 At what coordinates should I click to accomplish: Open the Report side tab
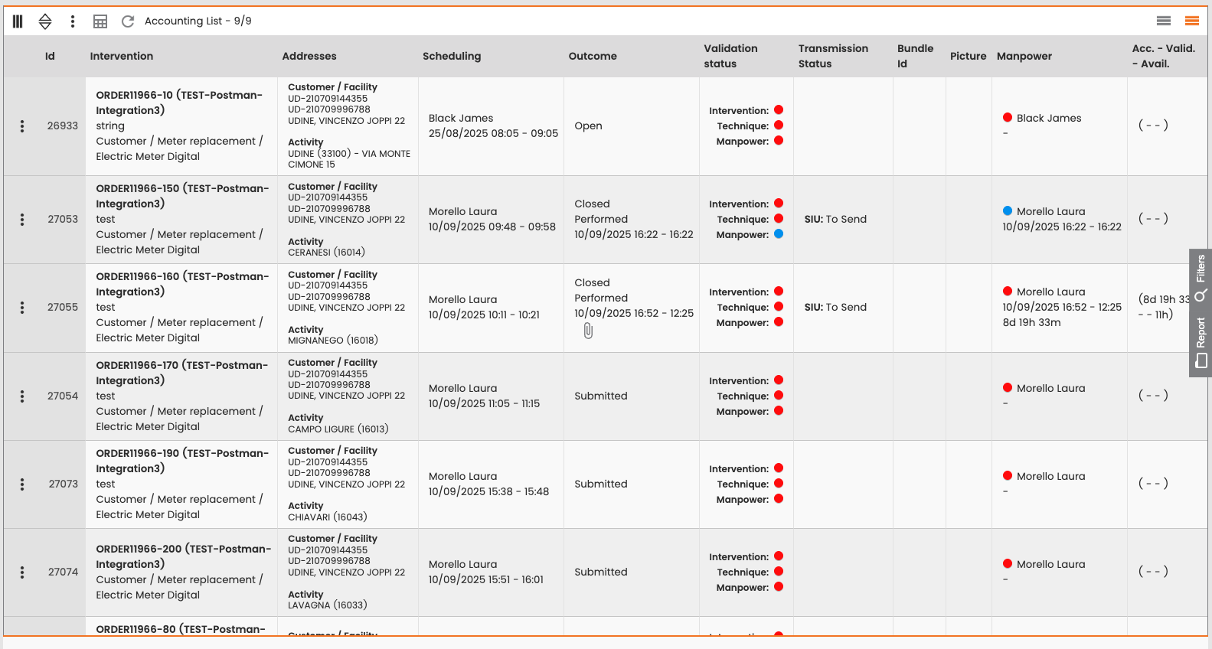tap(1201, 342)
